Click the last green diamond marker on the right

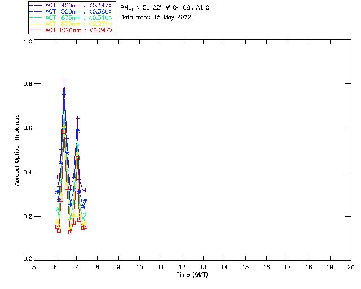pyautogui.click(x=85, y=214)
